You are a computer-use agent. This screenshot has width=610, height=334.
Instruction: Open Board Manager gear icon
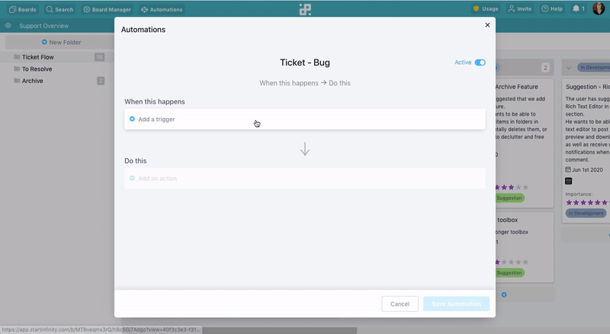tap(86, 9)
